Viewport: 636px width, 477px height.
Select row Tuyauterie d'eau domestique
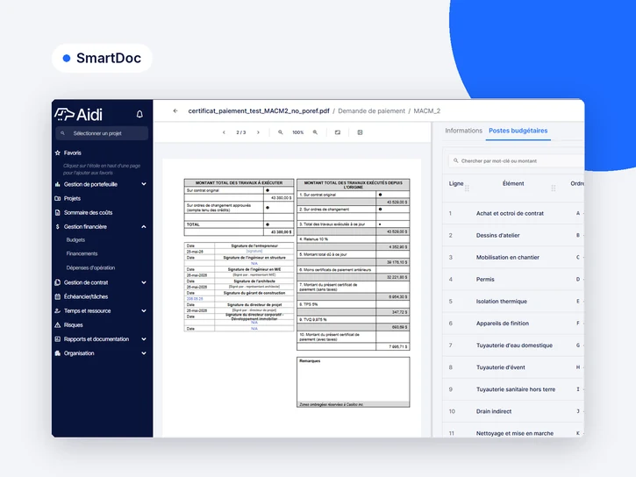[513, 345]
